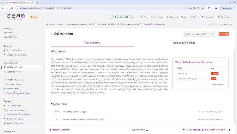Viewport: 237px width, 134px height.
Task: Toggle Ignore This Vulnerability switch
Action: pyautogui.click(x=211, y=34)
